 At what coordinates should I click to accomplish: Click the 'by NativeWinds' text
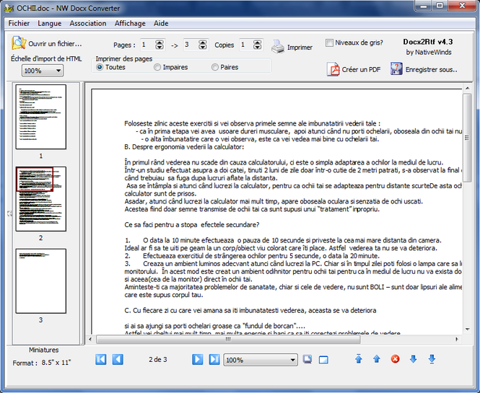[429, 53]
